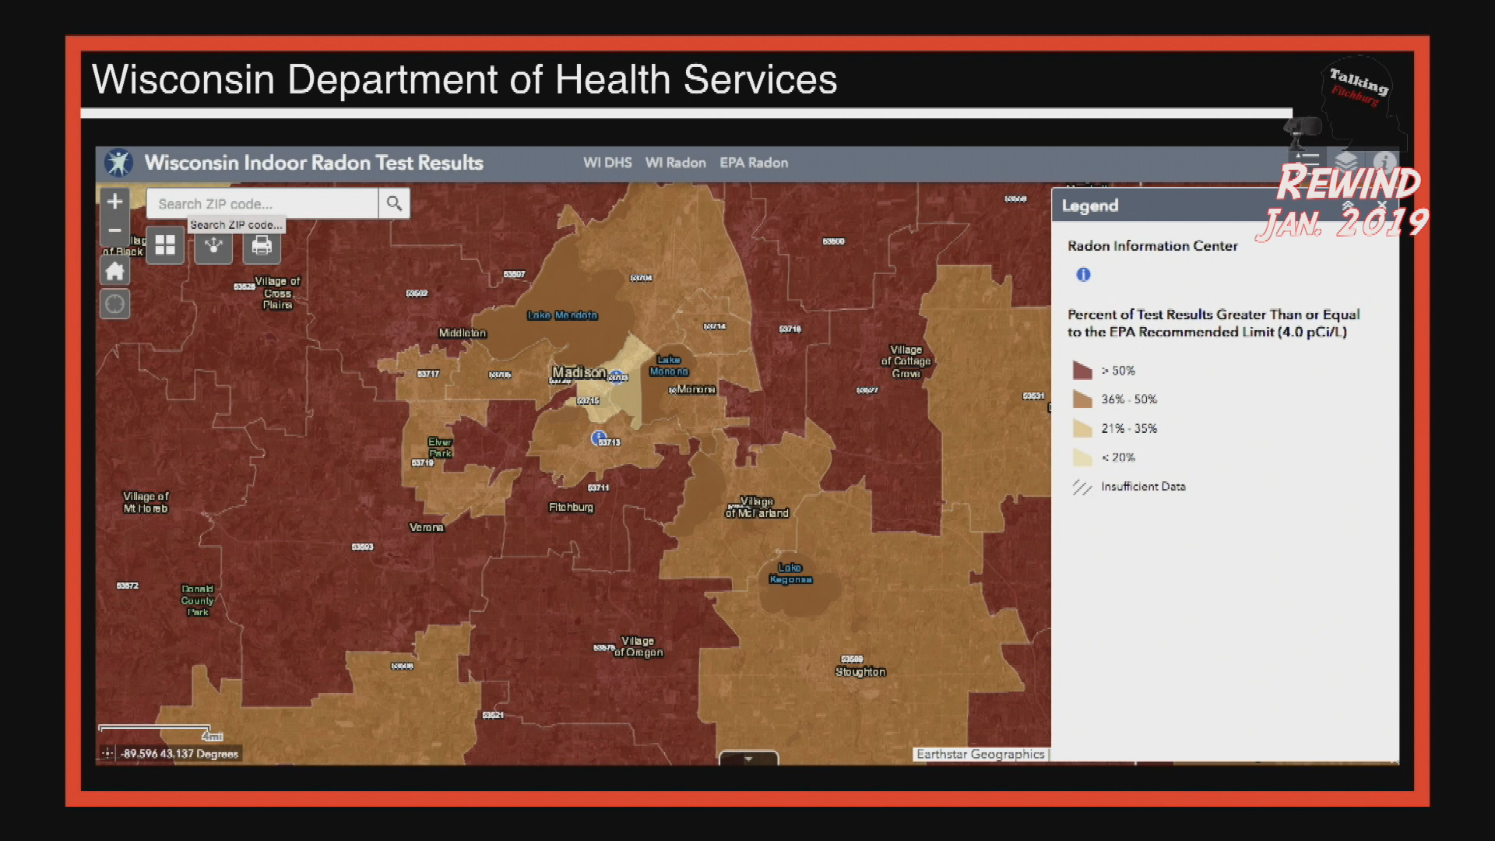Click the home default extent icon

point(114,272)
